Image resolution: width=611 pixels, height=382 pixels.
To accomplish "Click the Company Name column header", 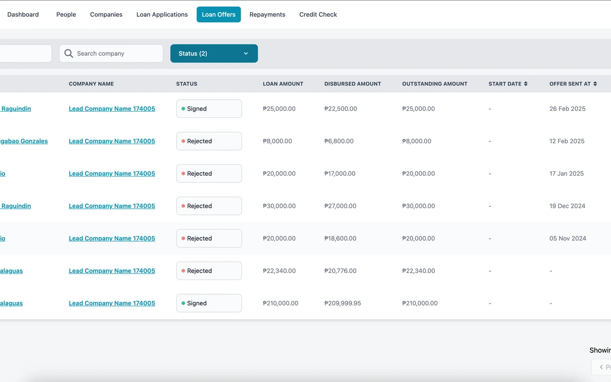I will click(x=91, y=84).
